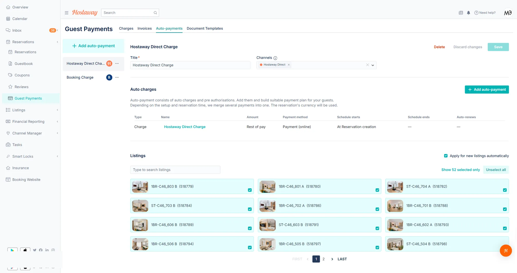The height and width of the screenshot is (273, 517).
Task: Open the Document Templates tab
Action: tap(205, 28)
